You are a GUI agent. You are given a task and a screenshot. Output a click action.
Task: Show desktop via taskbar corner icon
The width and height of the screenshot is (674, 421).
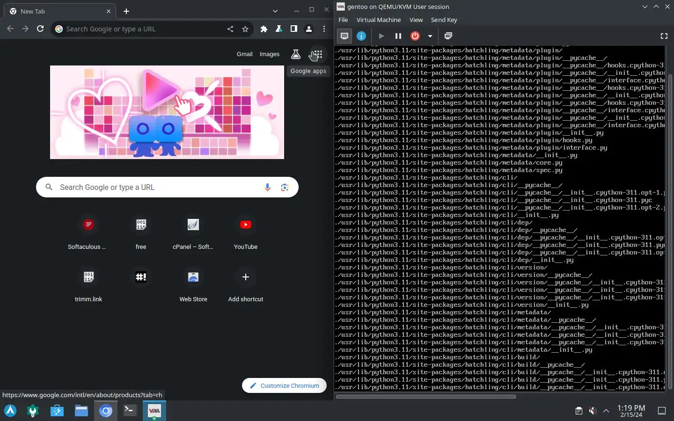pyautogui.click(x=662, y=411)
